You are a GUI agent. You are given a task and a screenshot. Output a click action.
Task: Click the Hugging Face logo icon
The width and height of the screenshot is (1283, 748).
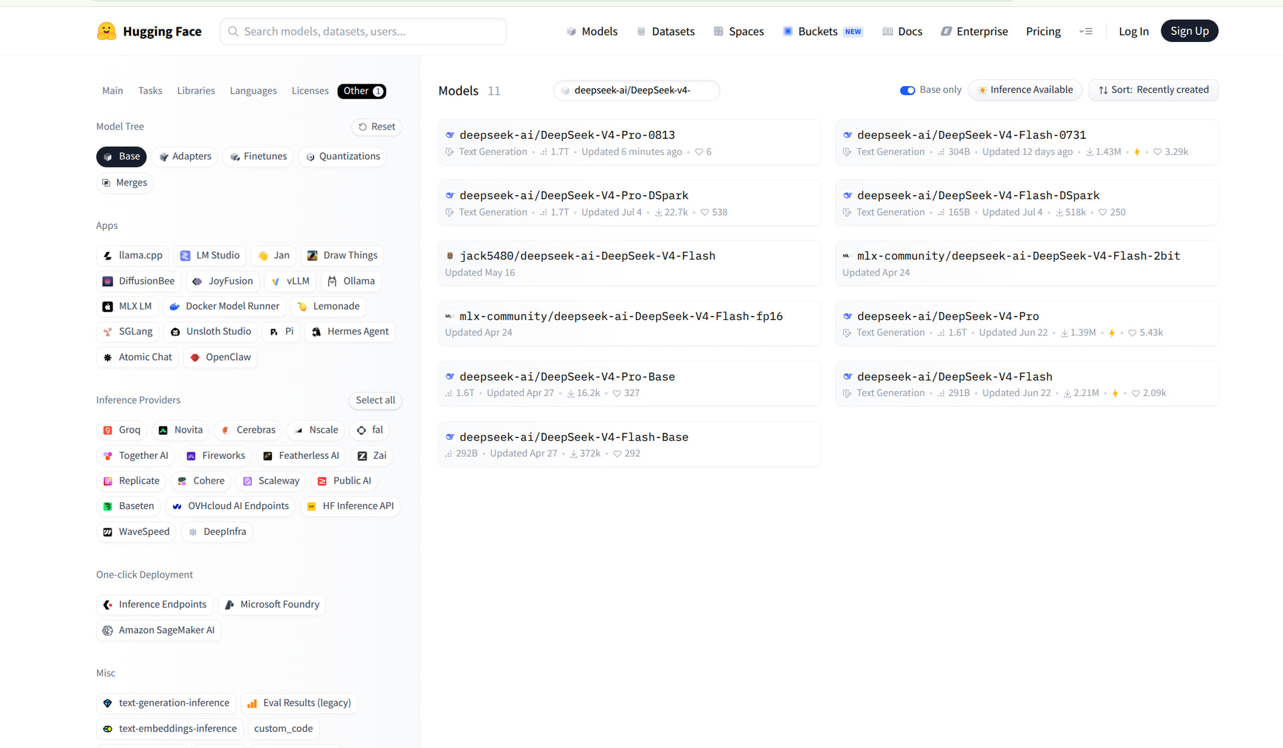tap(106, 31)
